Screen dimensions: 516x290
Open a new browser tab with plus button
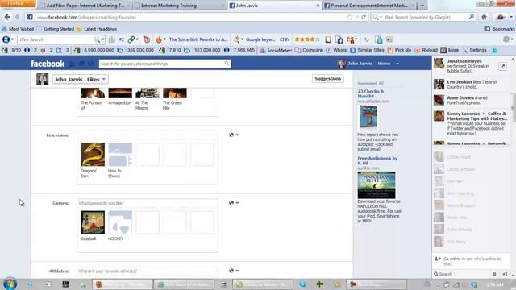pos(422,6)
